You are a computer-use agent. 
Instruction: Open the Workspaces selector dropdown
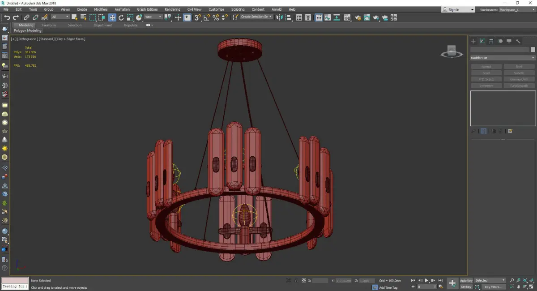click(x=517, y=9)
